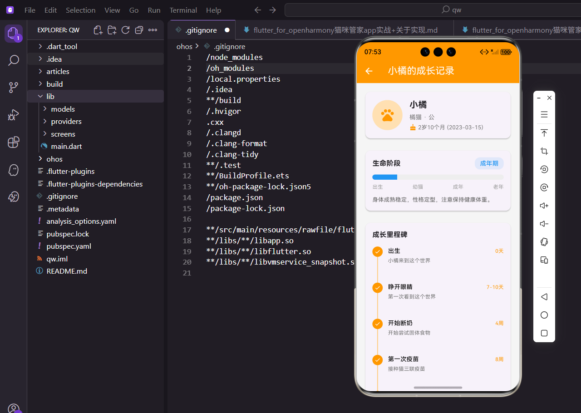Open the Run and Debug view
This screenshot has width=581, height=413.
pos(13,115)
